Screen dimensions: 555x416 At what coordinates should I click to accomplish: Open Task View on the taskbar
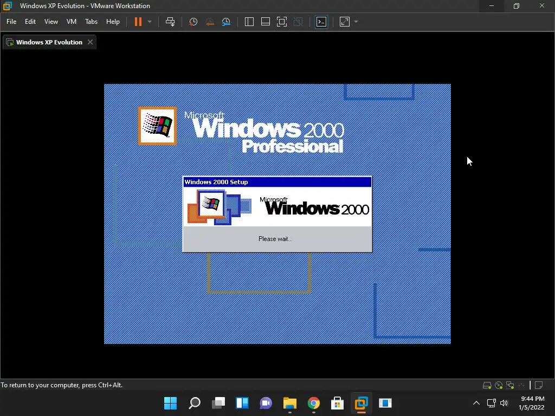click(x=218, y=403)
